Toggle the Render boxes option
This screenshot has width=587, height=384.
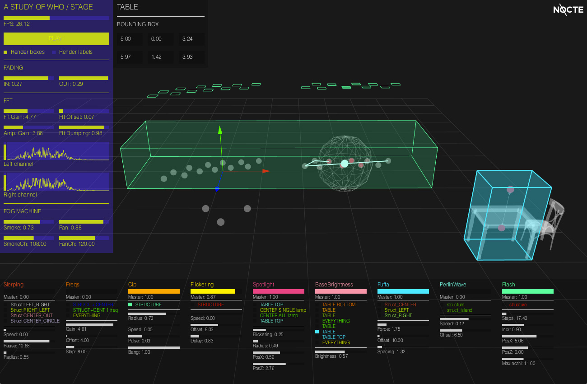(x=6, y=52)
